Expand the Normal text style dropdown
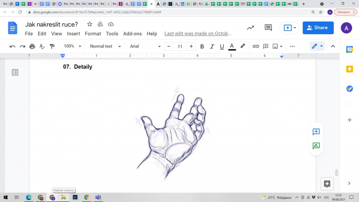 point(105,46)
